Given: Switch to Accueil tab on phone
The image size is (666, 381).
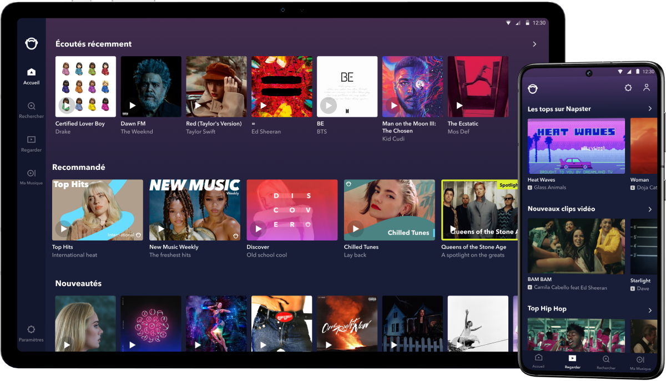Looking at the screenshot, I should tap(538, 362).
